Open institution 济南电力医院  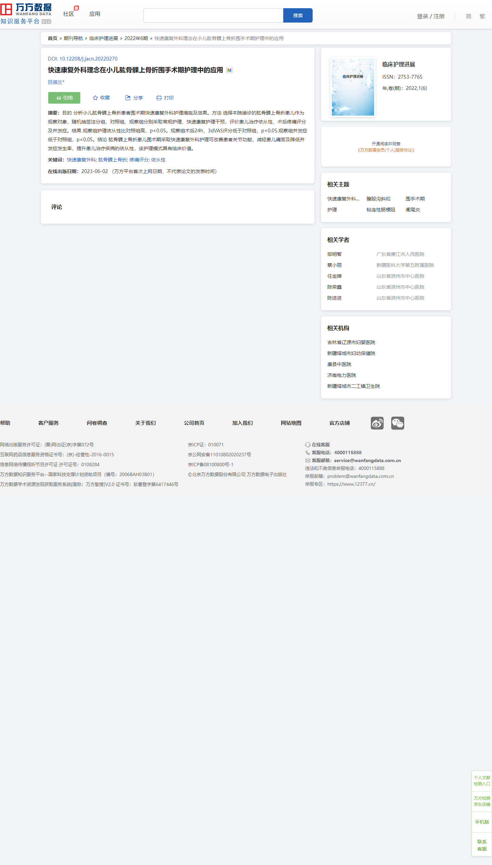tap(342, 375)
